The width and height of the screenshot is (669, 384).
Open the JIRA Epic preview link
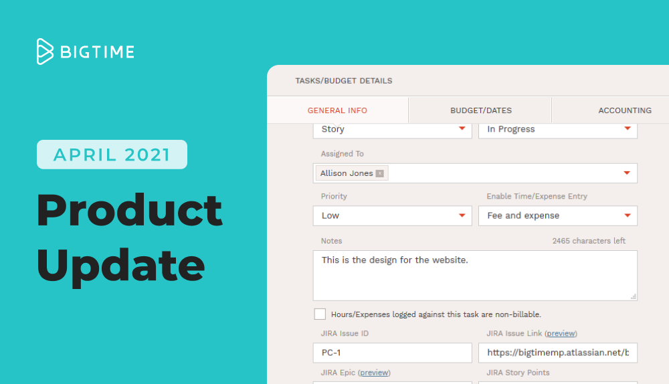pyautogui.click(x=374, y=373)
